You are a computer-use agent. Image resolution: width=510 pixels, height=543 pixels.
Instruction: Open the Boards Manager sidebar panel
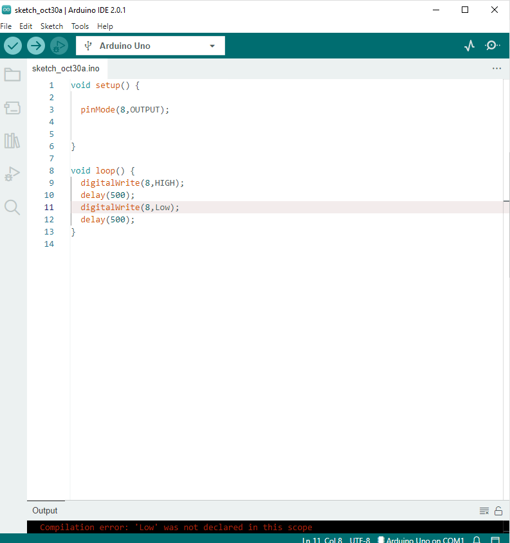tap(12, 107)
